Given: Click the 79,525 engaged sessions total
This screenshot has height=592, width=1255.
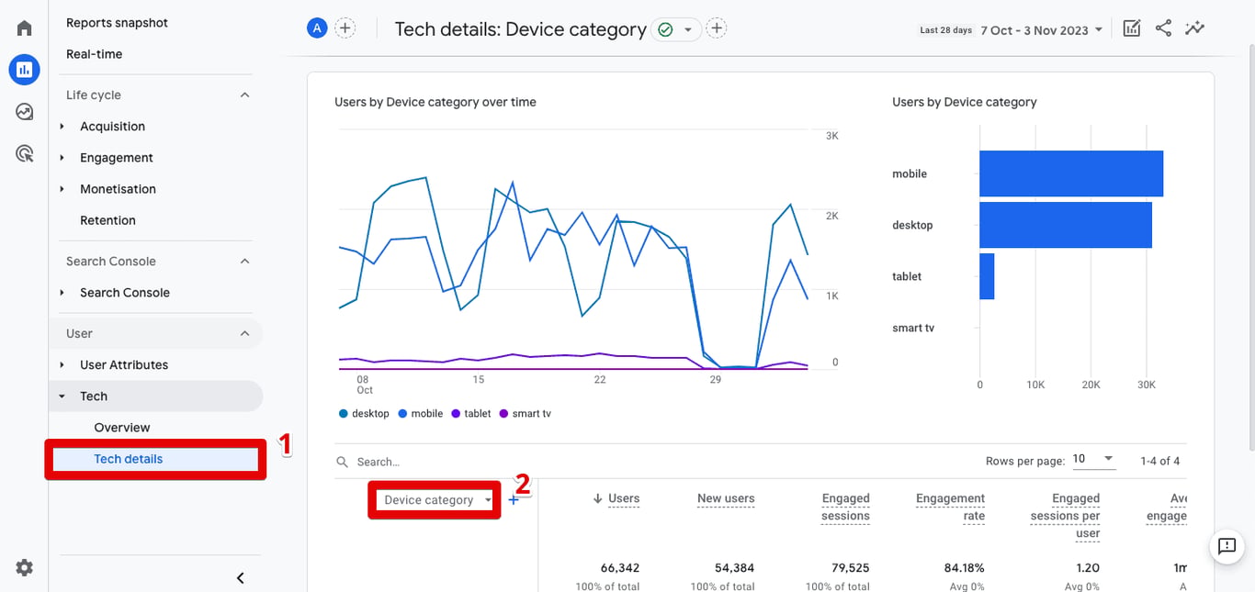Looking at the screenshot, I should [850, 568].
